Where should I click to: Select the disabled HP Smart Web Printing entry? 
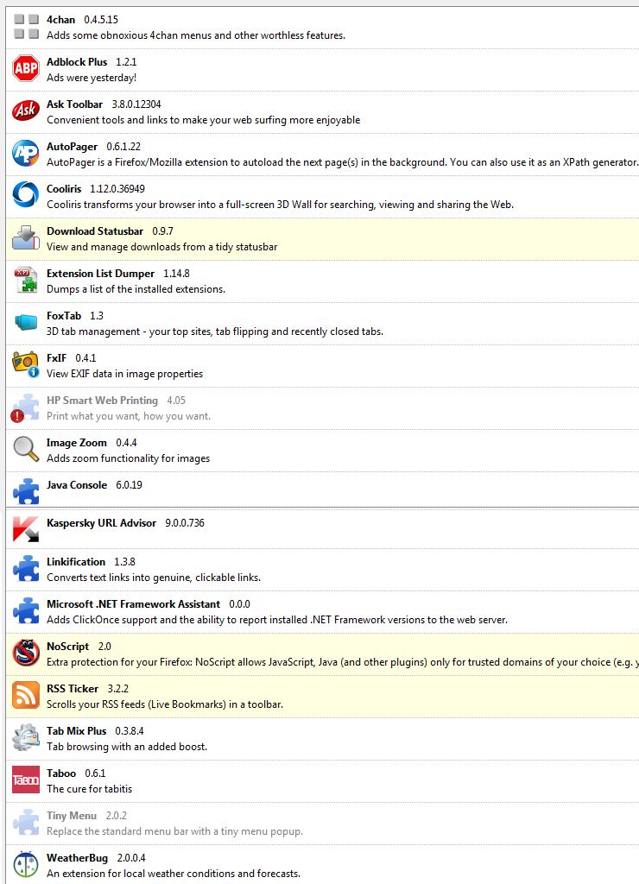coord(102,401)
